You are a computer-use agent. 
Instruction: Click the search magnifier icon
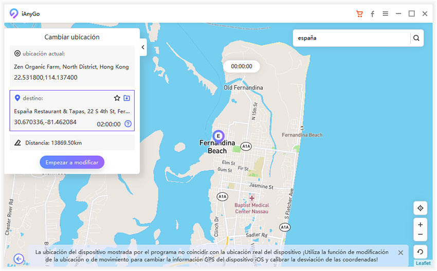tap(416, 38)
